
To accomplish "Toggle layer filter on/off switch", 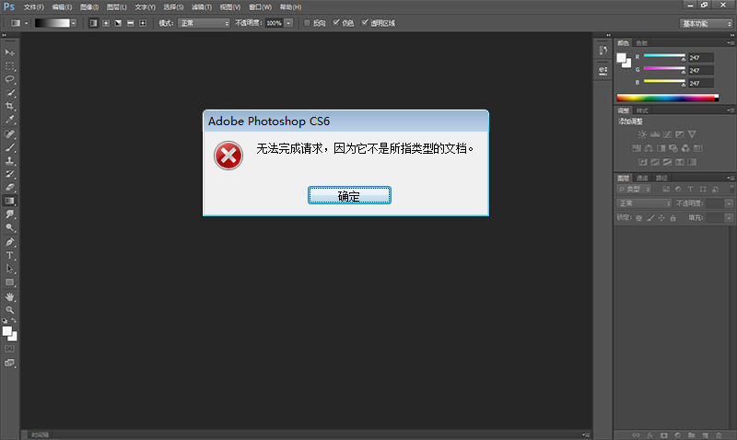I will [x=731, y=189].
